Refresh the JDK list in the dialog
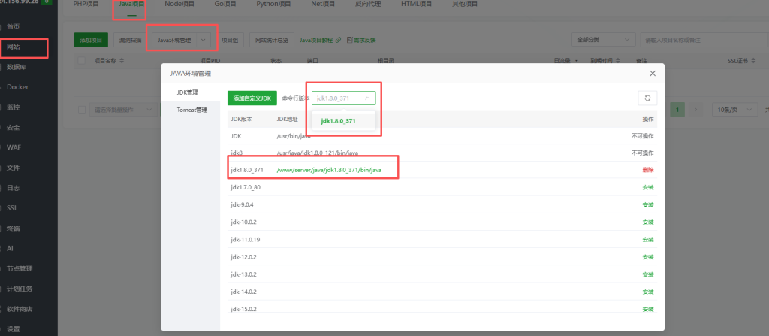Image resolution: width=769 pixels, height=336 pixels. click(x=647, y=98)
